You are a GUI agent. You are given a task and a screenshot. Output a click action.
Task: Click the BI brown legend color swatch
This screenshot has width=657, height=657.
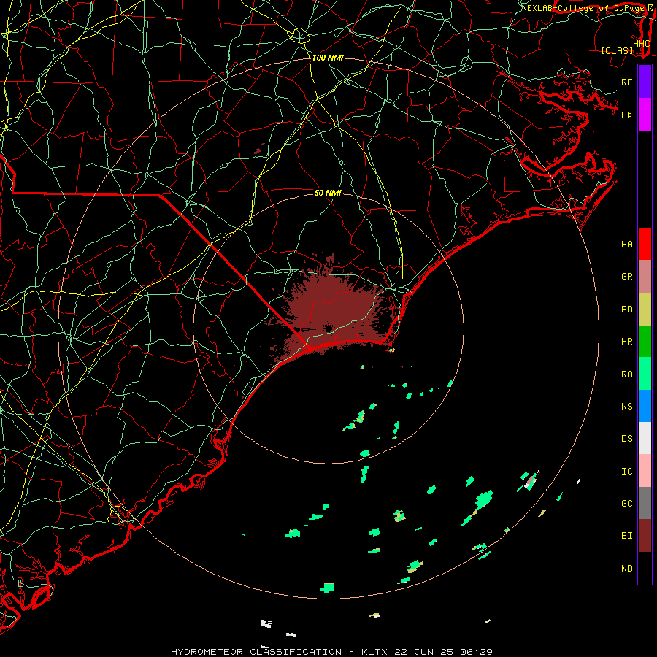click(645, 536)
